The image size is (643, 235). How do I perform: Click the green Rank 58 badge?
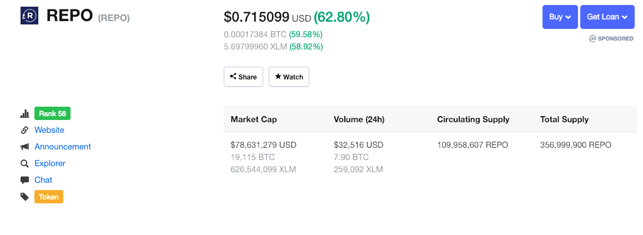coord(53,113)
